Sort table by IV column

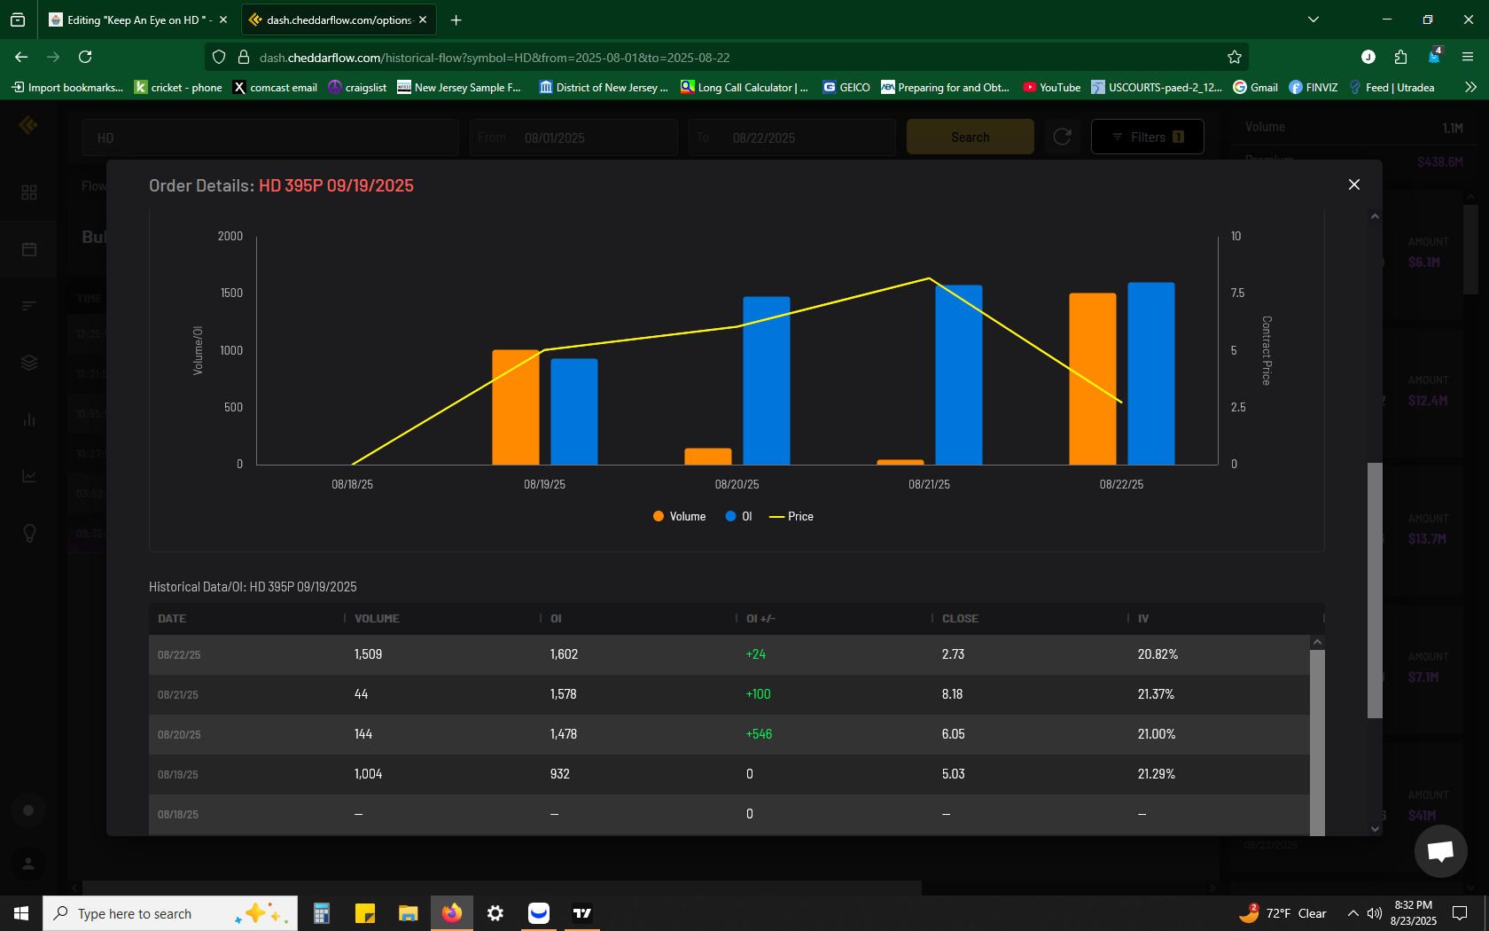coord(1143,618)
